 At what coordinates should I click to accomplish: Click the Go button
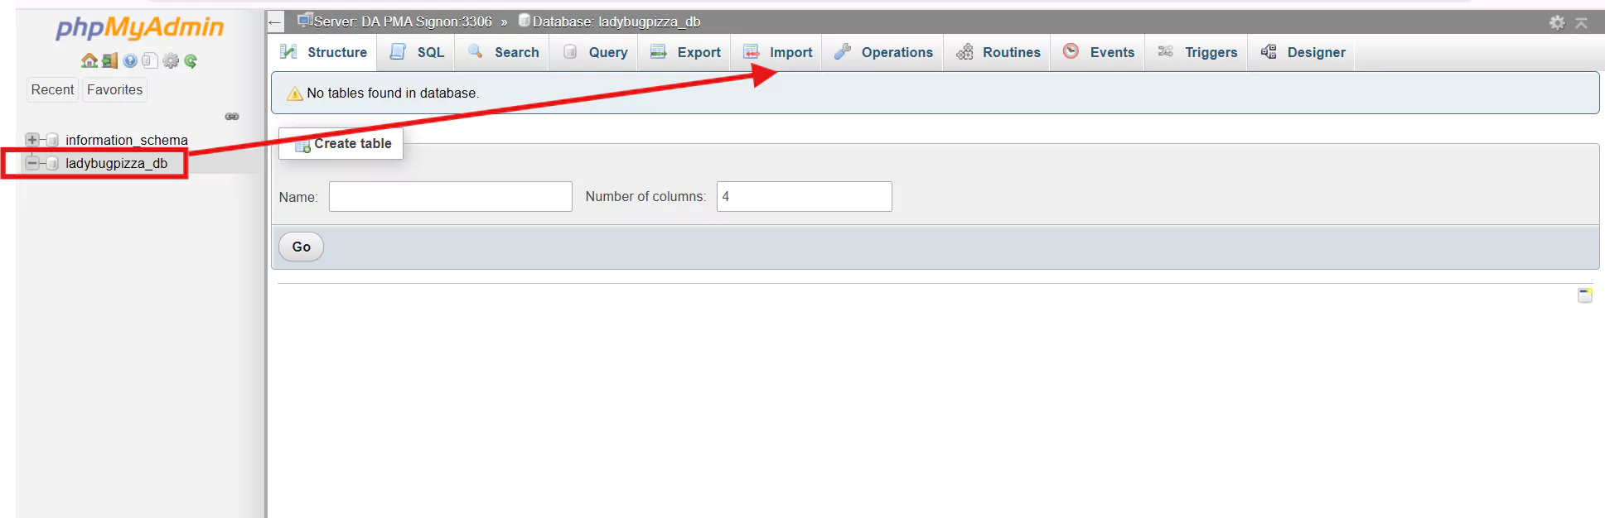tap(301, 247)
